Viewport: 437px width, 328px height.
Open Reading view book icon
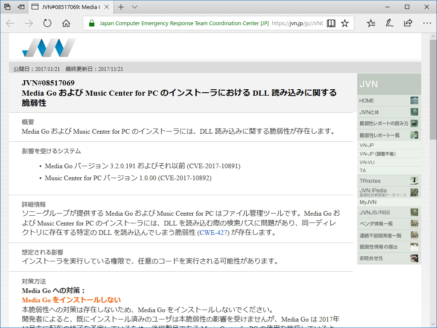click(x=331, y=23)
